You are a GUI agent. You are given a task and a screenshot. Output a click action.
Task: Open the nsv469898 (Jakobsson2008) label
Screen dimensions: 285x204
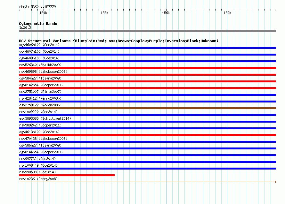43,72
